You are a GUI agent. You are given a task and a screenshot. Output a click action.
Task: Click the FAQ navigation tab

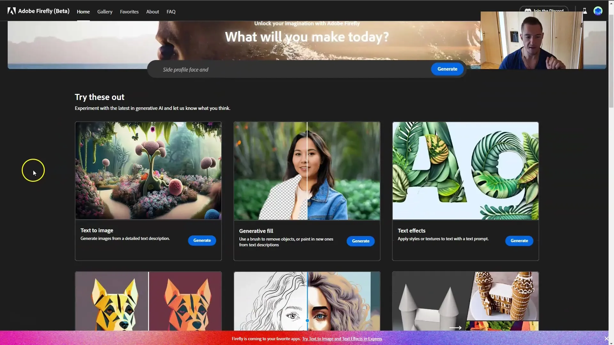[171, 11]
